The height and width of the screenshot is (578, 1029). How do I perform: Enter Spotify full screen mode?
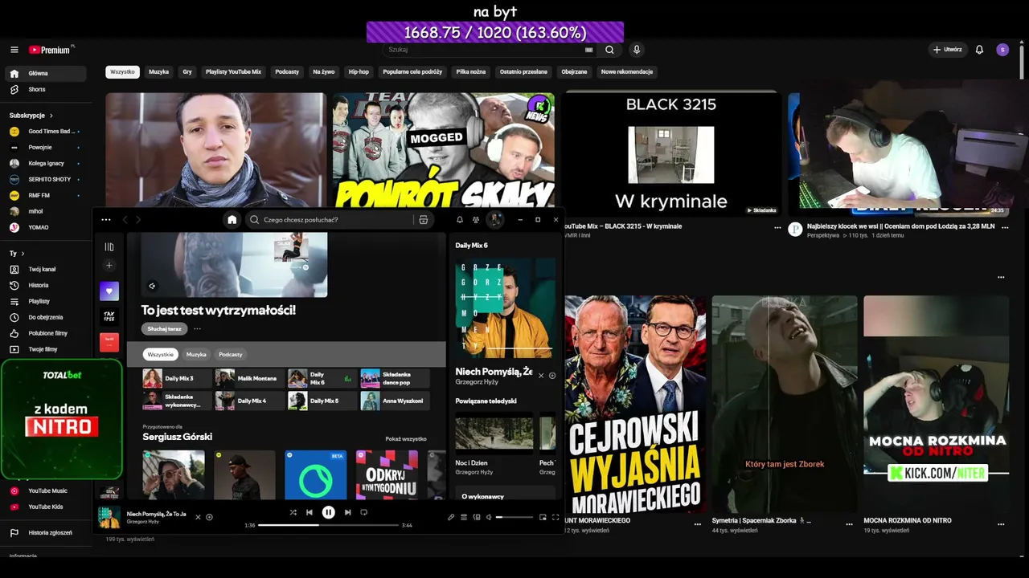[x=555, y=517]
